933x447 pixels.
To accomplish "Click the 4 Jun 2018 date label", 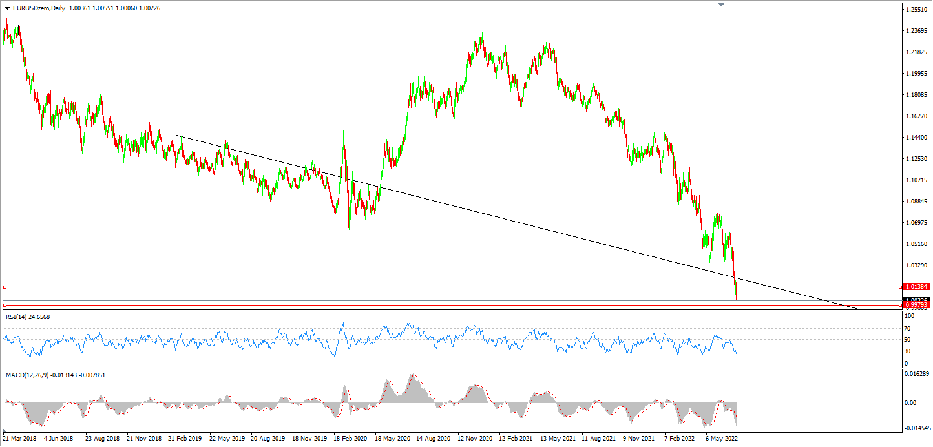I will tap(59, 438).
